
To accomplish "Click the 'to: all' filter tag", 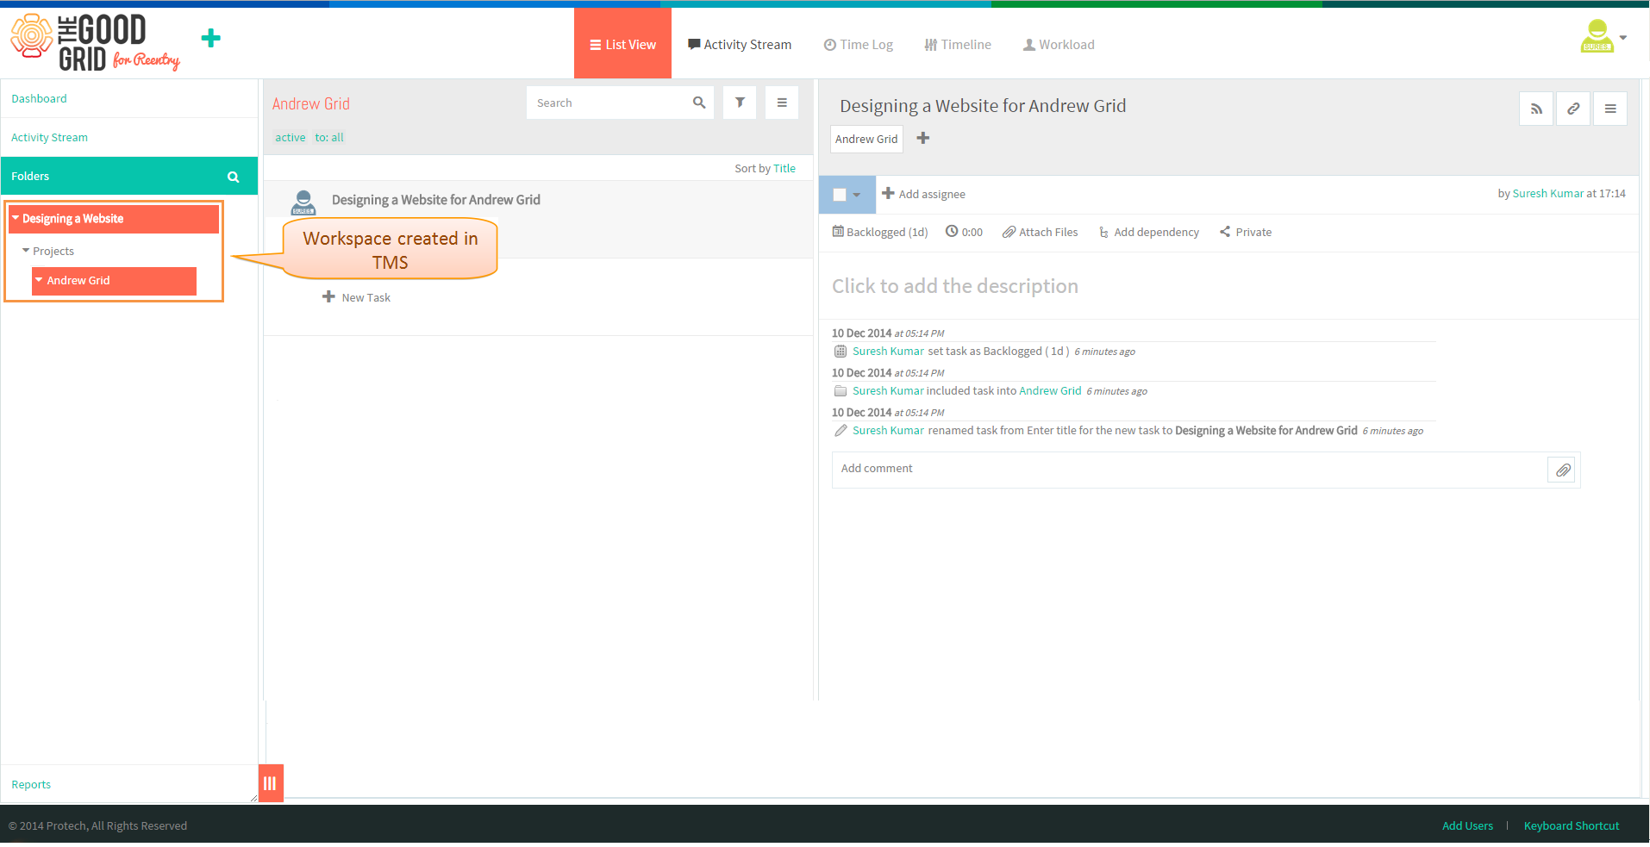I will pyautogui.click(x=329, y=137).
